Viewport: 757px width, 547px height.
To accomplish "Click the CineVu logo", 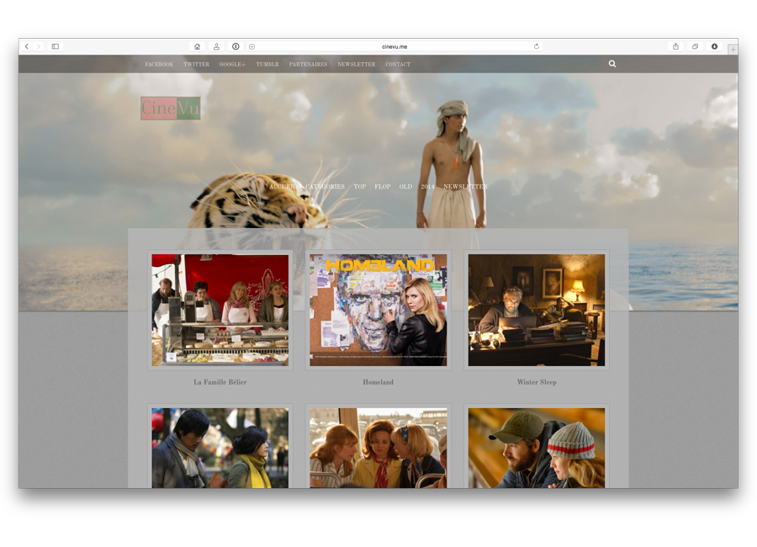I will click(x=171, y=109).
